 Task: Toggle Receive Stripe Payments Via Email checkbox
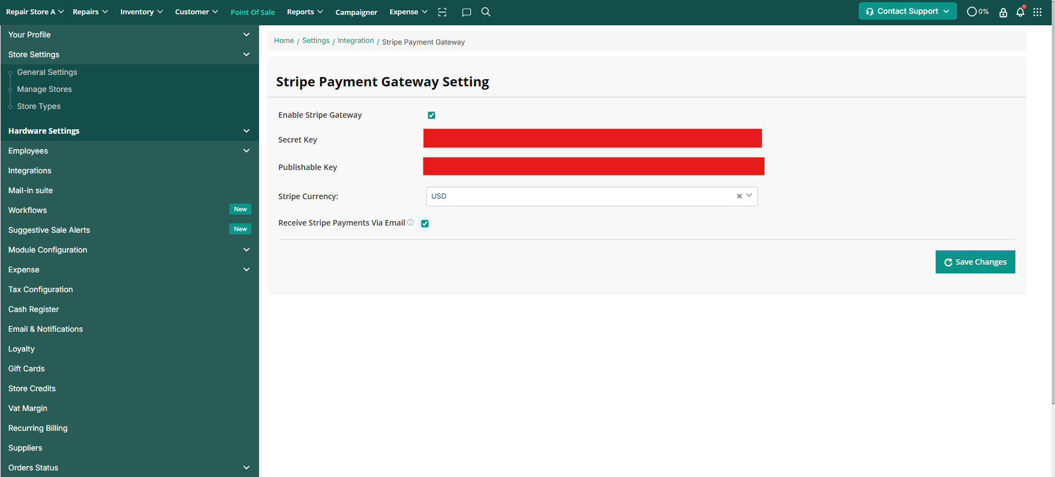pos(425,223)
